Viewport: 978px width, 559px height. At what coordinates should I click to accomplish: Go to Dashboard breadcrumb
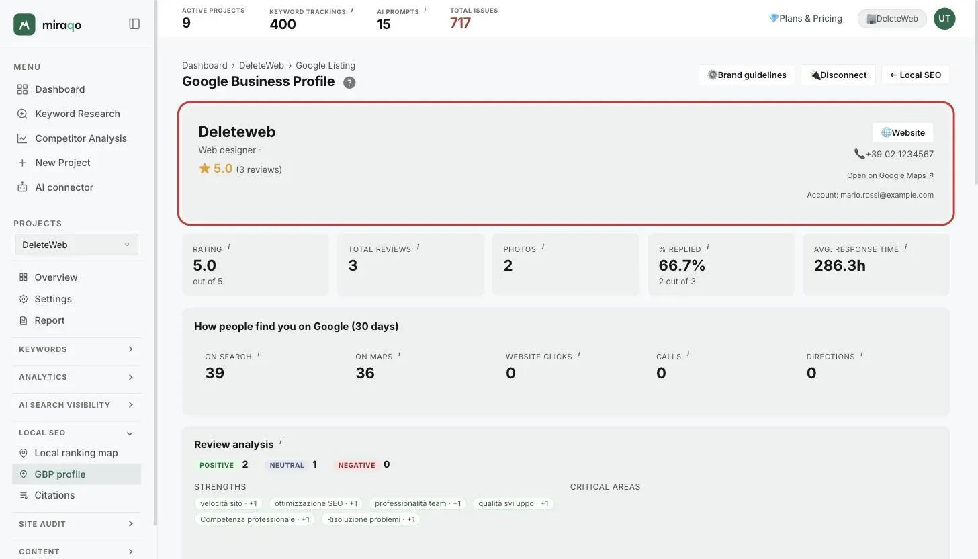tap(205, 65)
